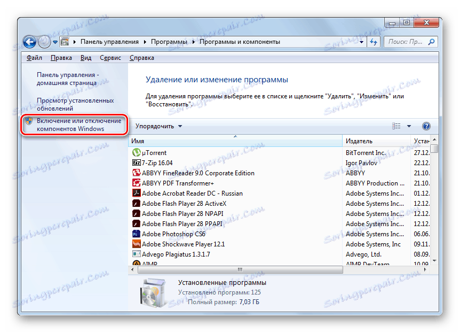460x333 pixels.
Task: Expand breadcrumb arrow after Панель управления
Action: pyautogui.click(x=145, y=42)
